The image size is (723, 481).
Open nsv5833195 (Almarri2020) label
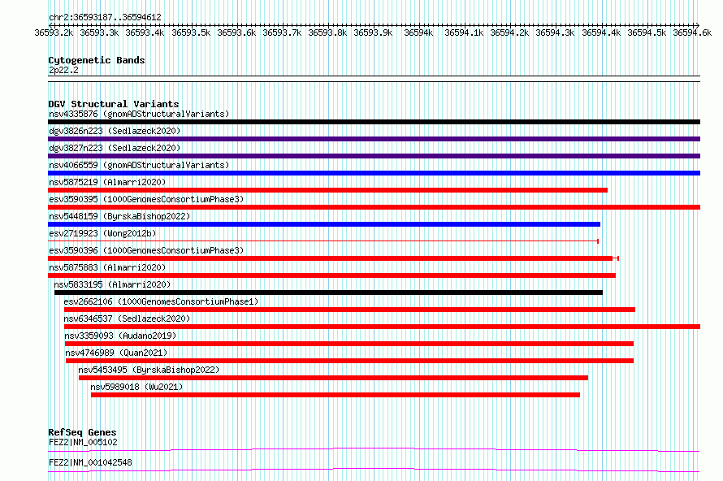point(112,284)
